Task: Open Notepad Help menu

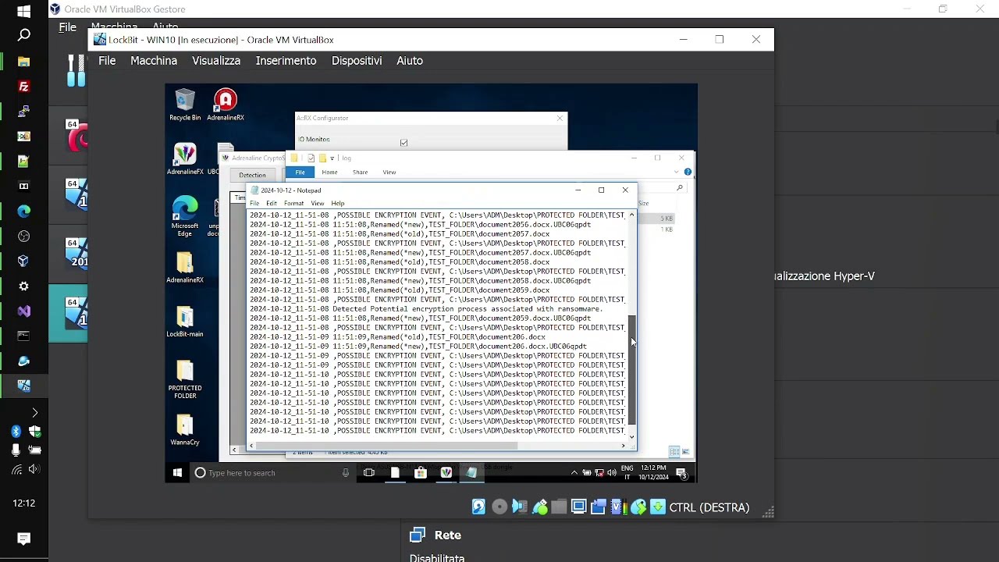Action: pyautogui.click(x=337, y=203)
